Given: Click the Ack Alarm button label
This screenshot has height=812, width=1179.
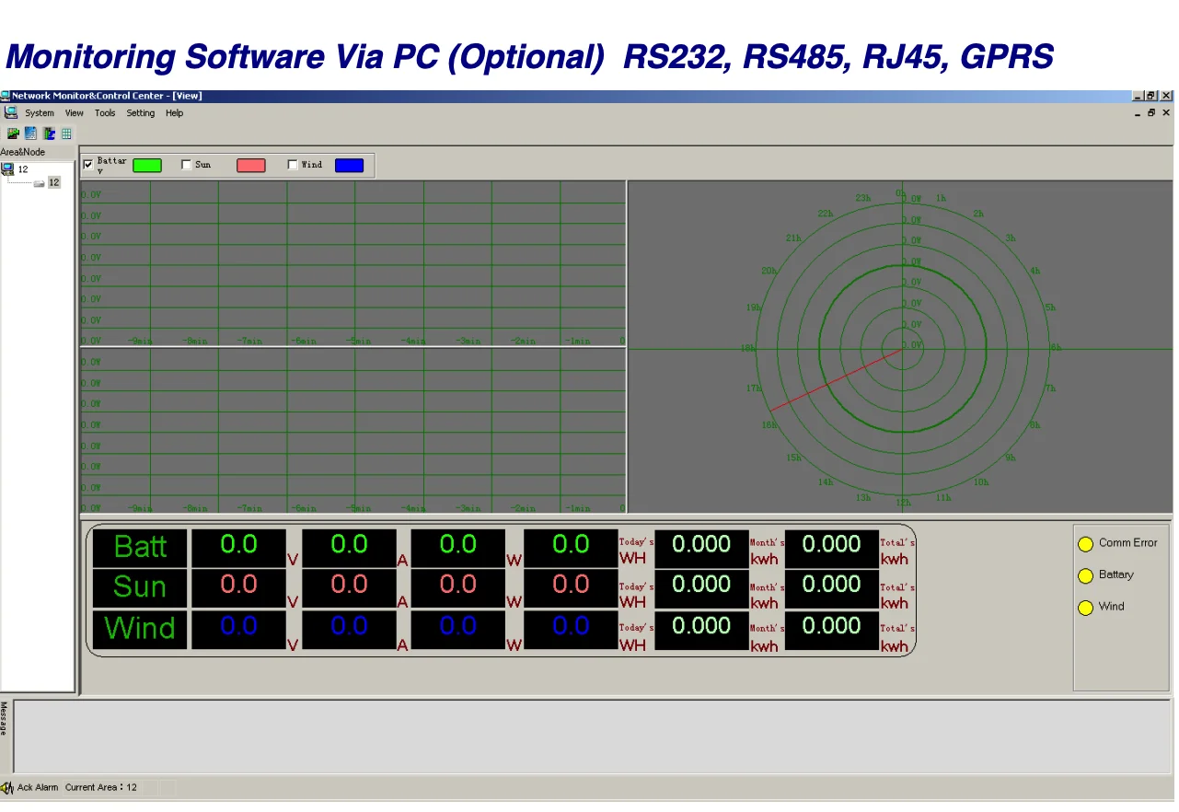Looking at the screenshot, I should point(38,788).
